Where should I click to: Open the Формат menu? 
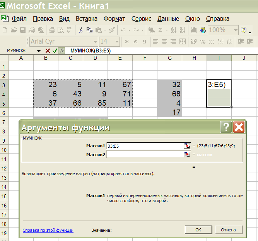coord(114,19)
